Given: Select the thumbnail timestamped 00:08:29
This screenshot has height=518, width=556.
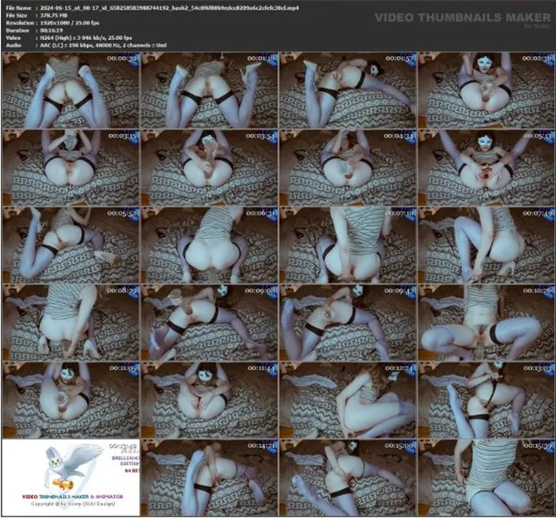Looking at the screenshot, I should (x=71, y=322).
